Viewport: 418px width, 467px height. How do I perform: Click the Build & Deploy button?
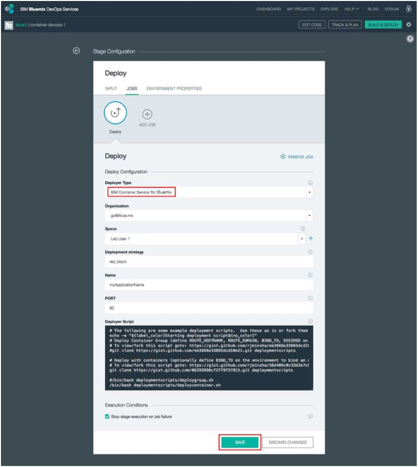coord(383,25)
